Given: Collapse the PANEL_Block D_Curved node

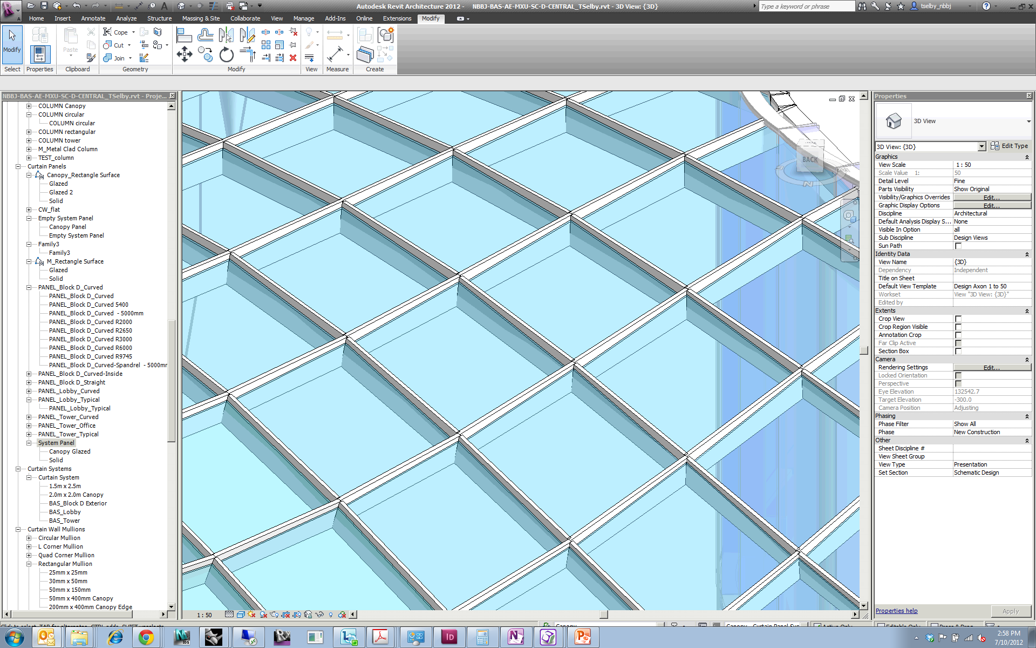Looking at the screenshot, I should 29,287.
